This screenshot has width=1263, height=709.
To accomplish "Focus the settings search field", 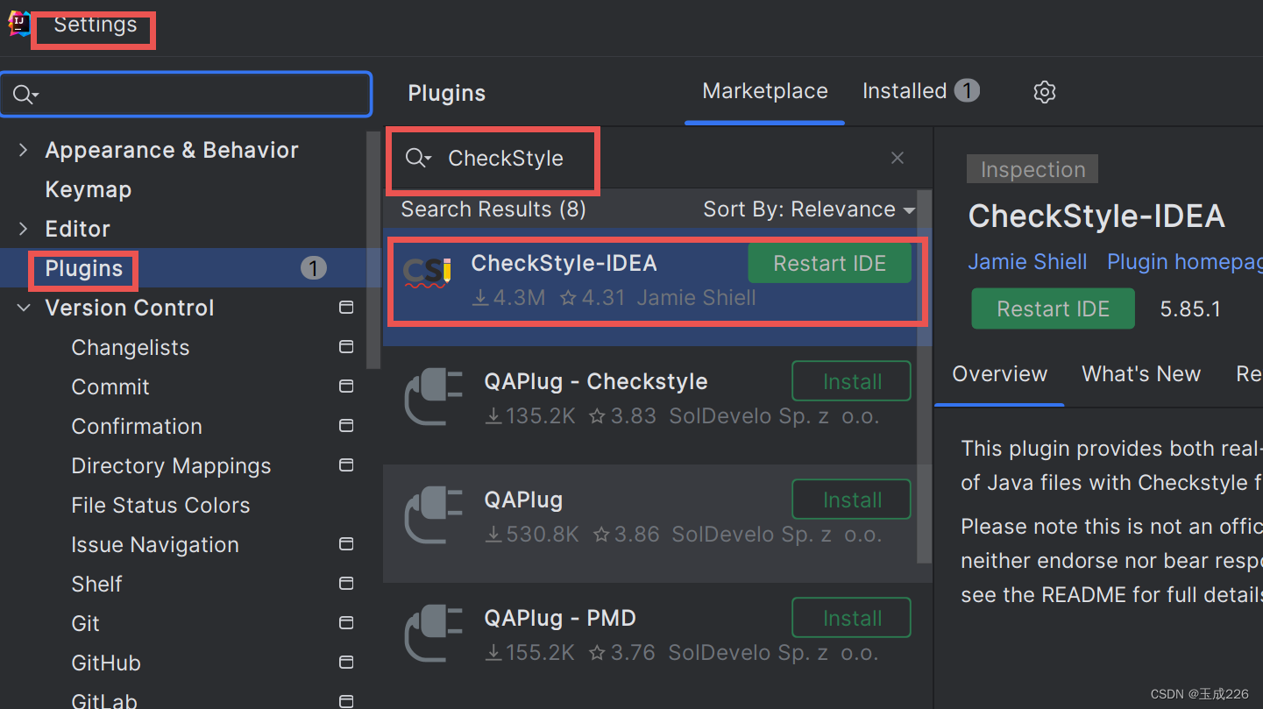I will (x=186, y=95).
